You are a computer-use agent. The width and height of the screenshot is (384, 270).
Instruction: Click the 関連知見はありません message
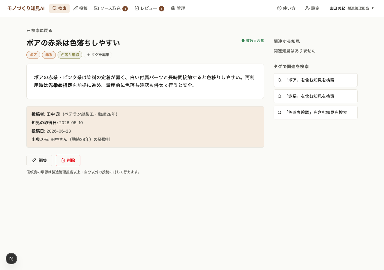tap(295, 51)
